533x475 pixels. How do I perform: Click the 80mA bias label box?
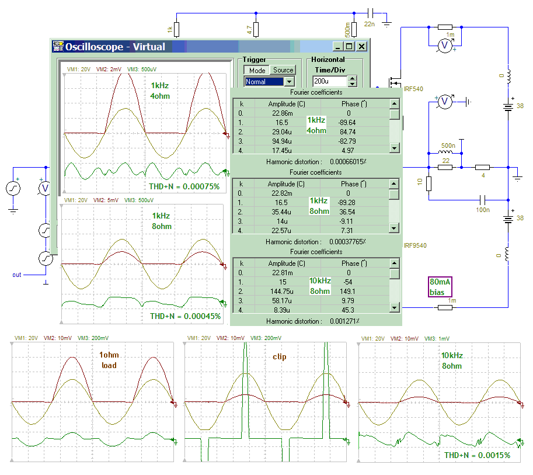440,287
